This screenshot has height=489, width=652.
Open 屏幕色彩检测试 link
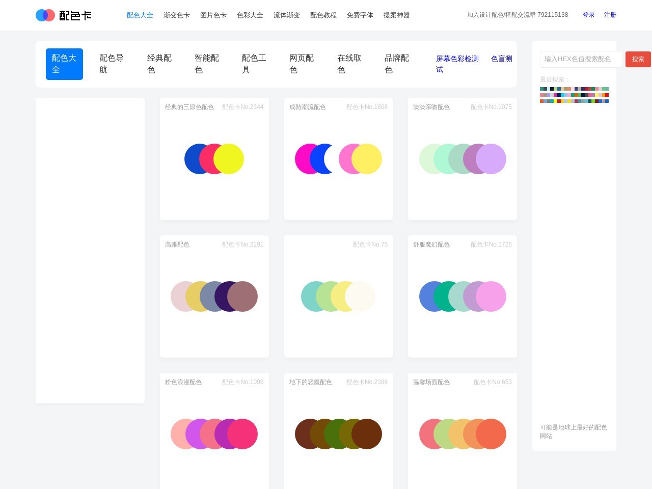tap(458, 64)
